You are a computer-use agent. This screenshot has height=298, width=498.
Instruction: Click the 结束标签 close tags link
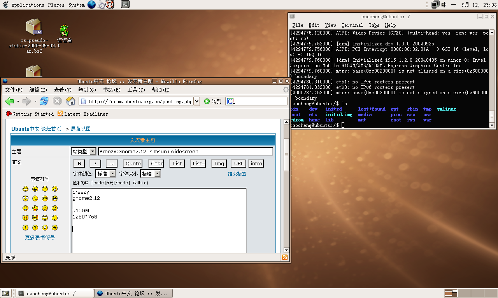click(x=237, y=174)
